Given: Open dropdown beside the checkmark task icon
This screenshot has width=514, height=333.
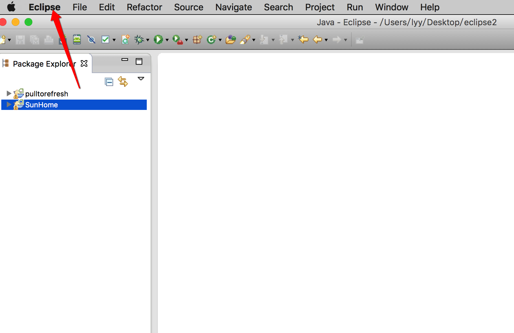Looking at the screenshot, I should [114, 40].
